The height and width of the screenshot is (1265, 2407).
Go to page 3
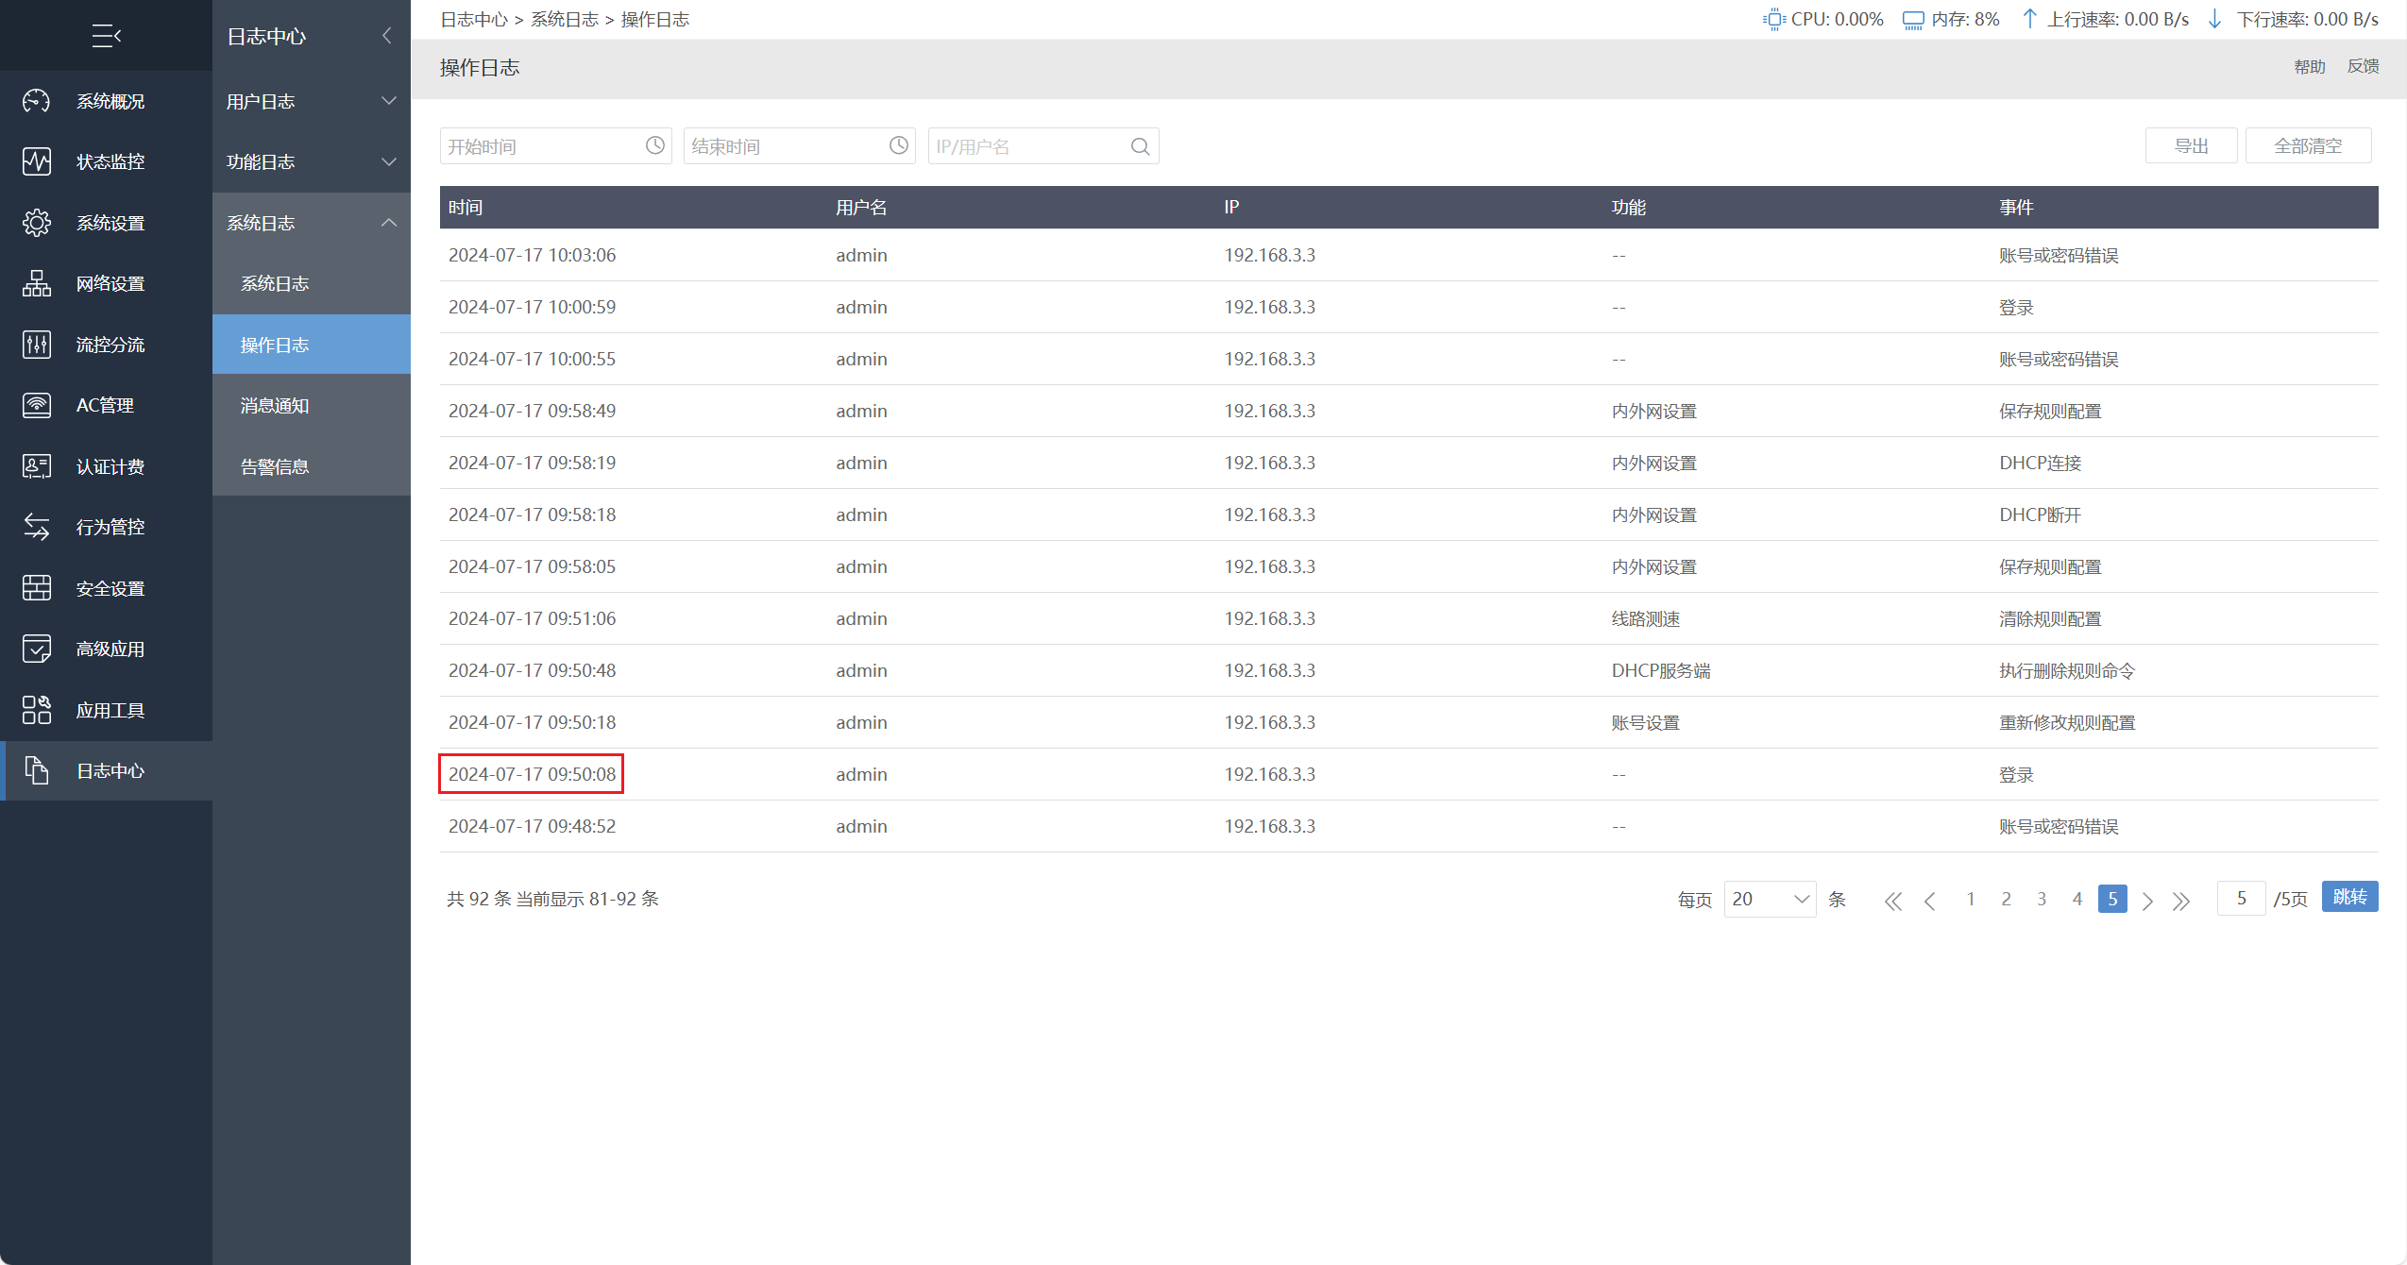pyautogui.click(x=2042, y=899)
